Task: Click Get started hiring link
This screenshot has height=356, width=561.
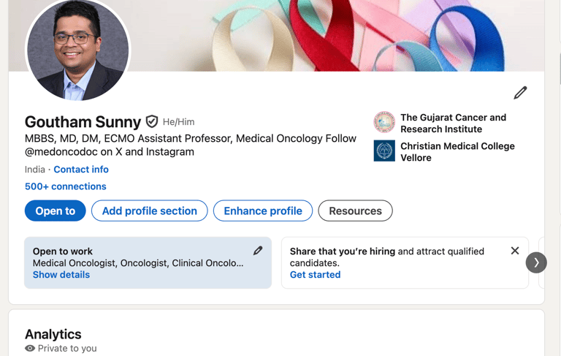Action: 316,275
